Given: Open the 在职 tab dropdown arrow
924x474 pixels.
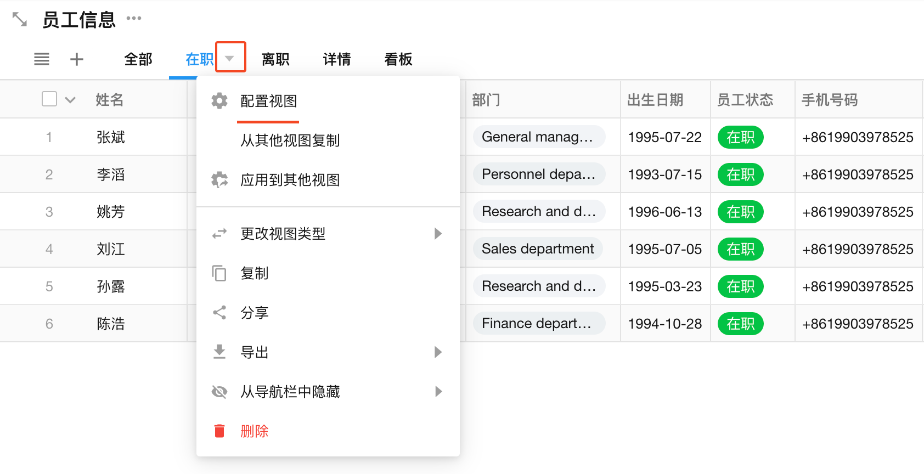Looking at the screenshot, I should pyautogui.click(x=230, y=58).
